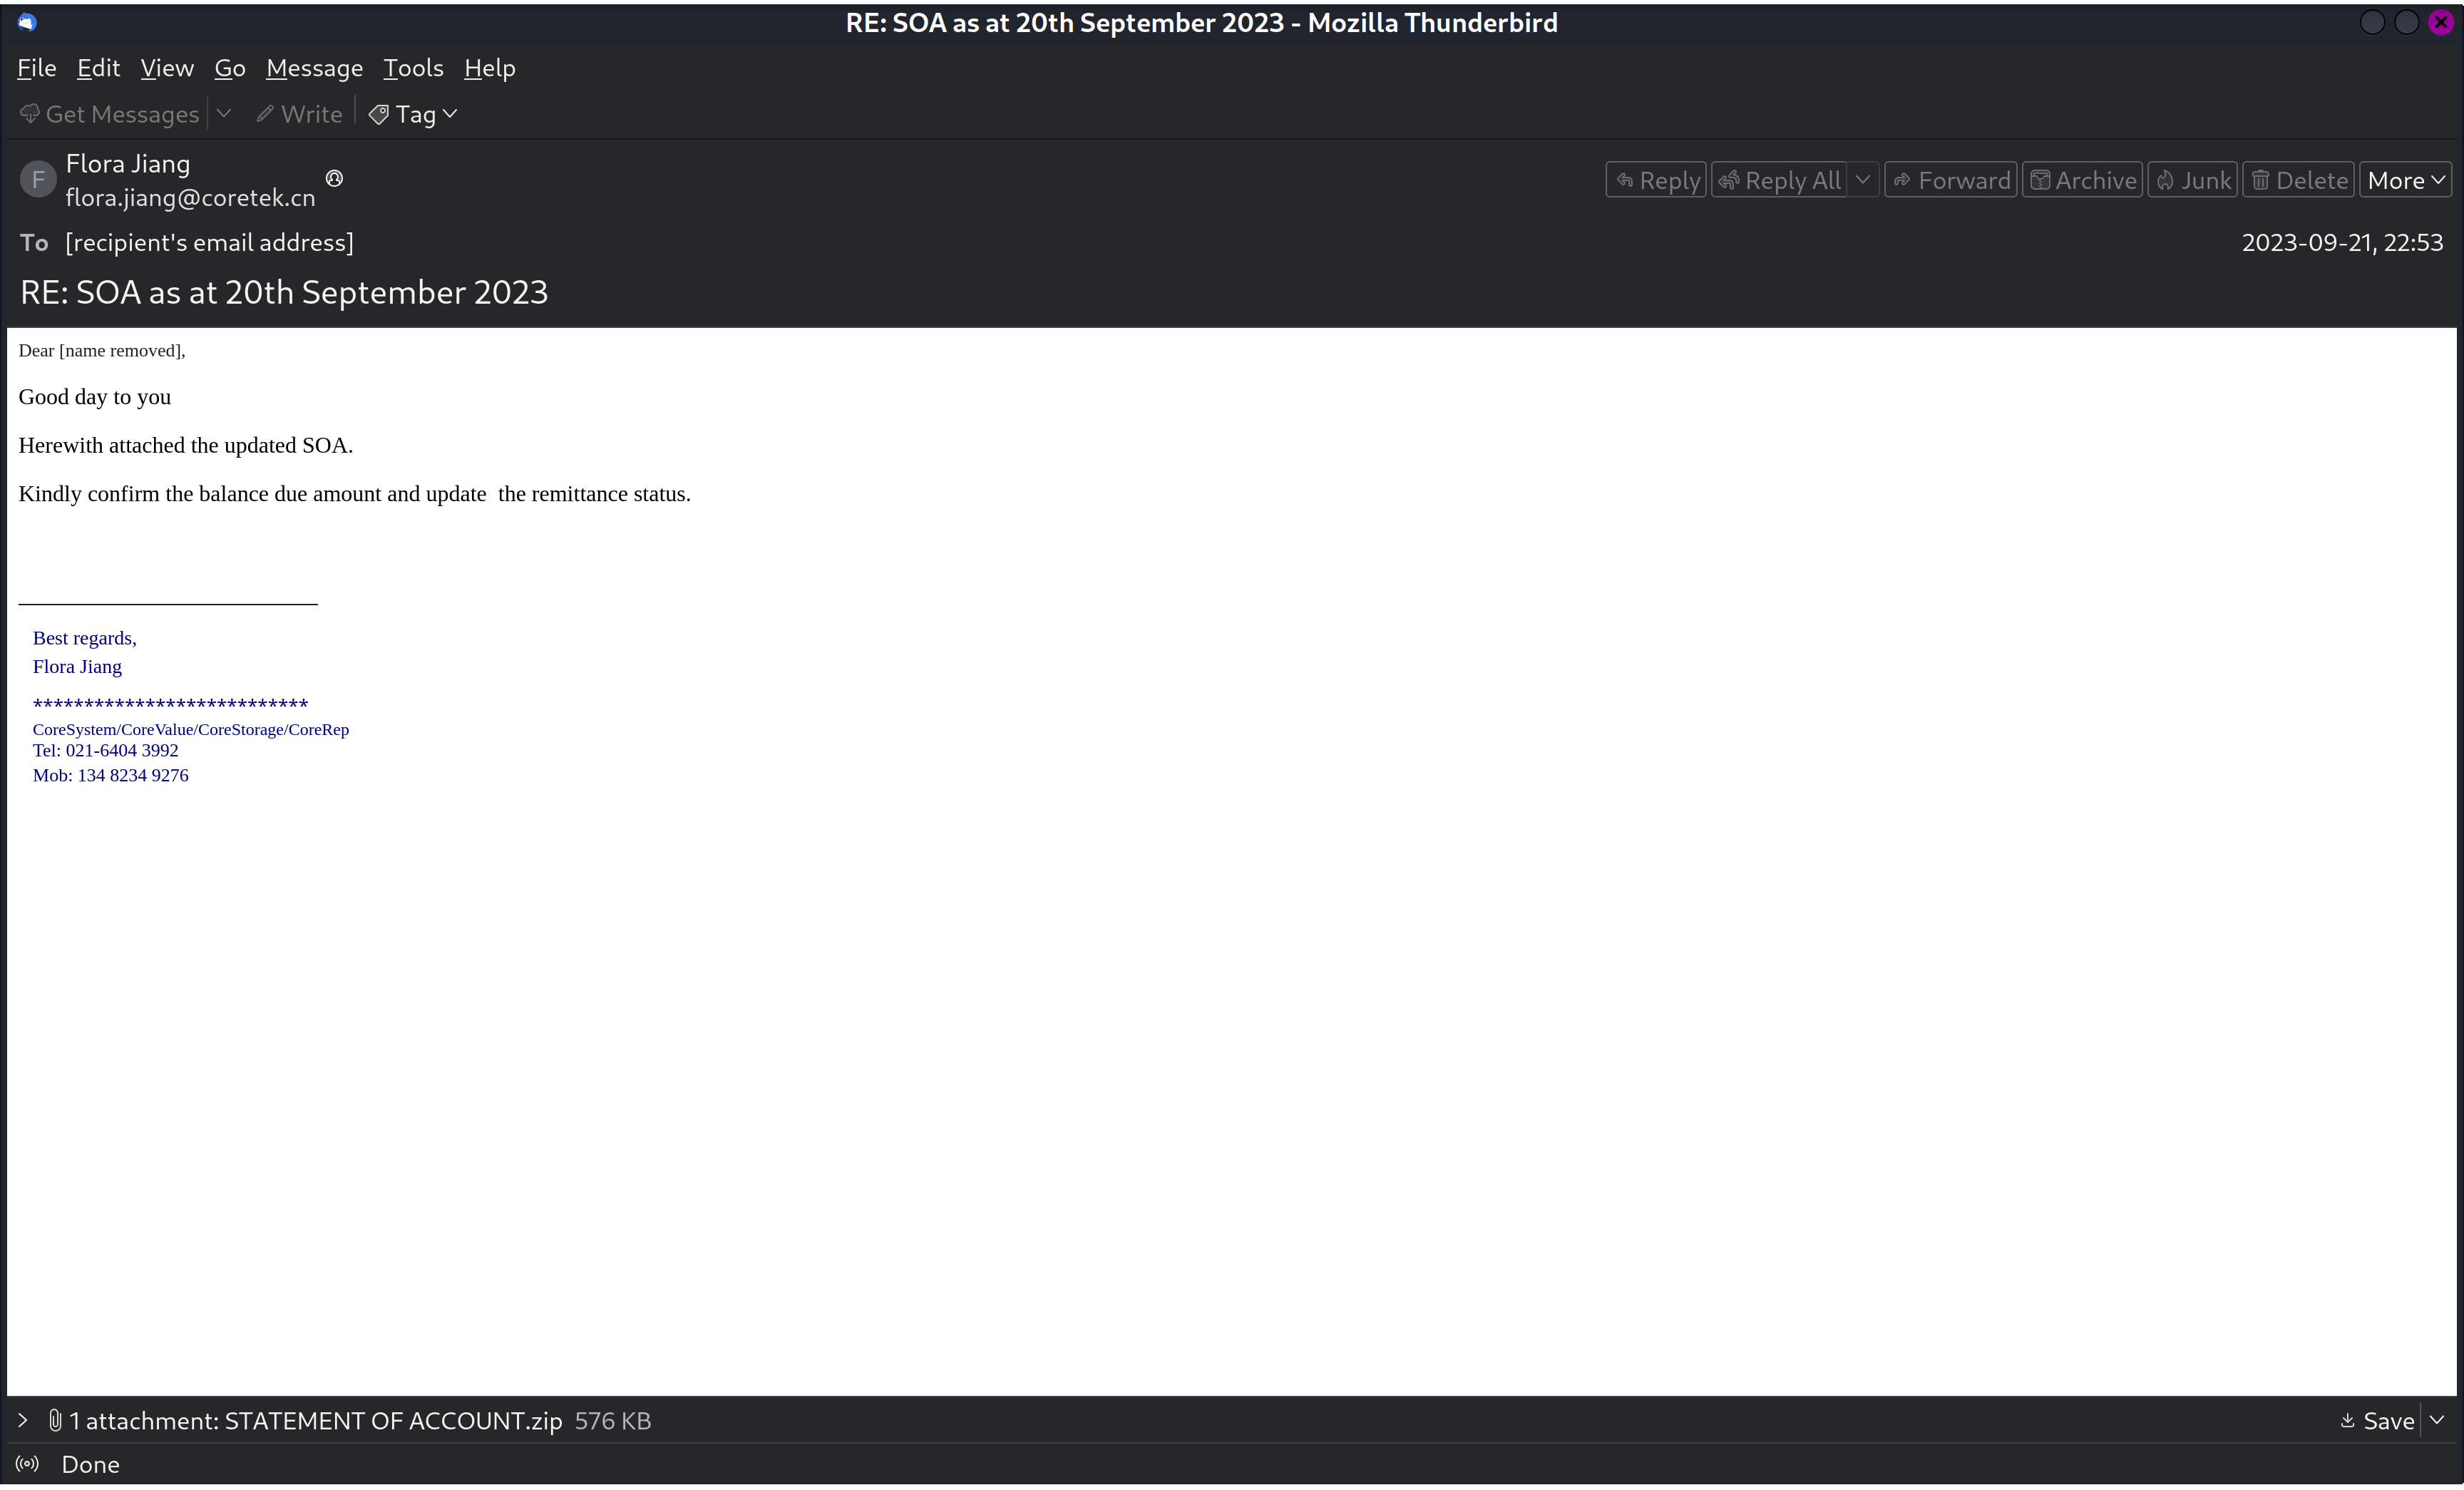Mark the message as Junk
This screenshot has width=2464, height=1490.
click(x=2192, y=180)
